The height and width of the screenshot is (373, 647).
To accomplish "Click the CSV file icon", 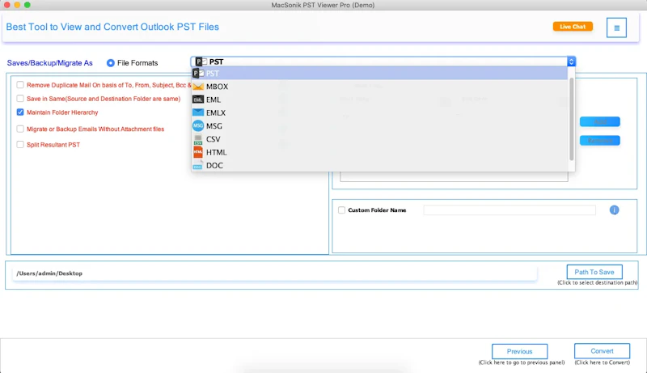I will click(x=198, y=139).
